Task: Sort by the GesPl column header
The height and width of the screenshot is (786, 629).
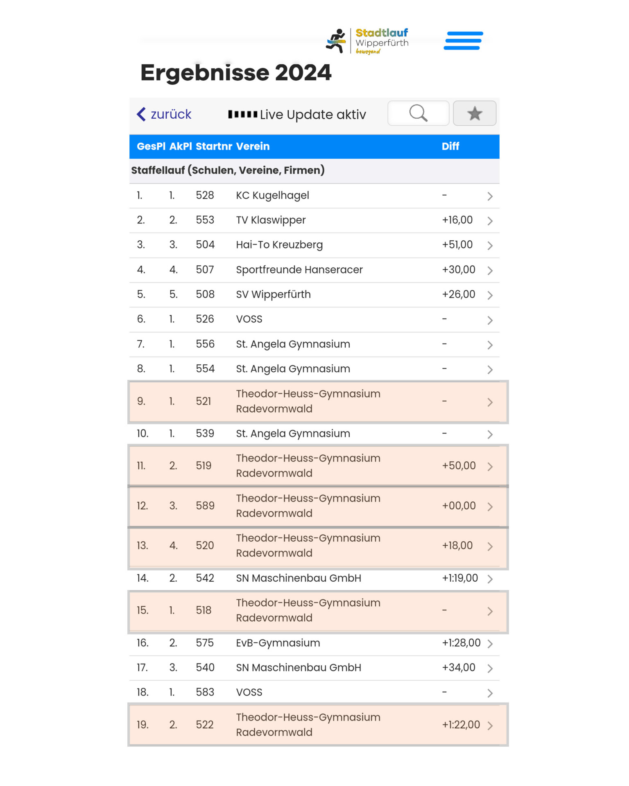Action: [151, 146]
